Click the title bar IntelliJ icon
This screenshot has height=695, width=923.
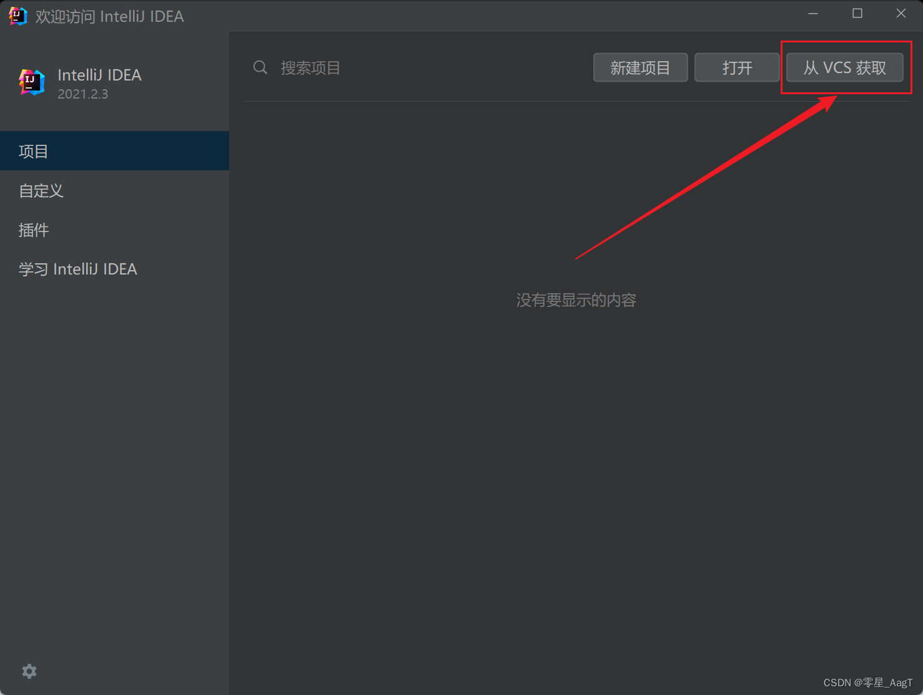18,16
